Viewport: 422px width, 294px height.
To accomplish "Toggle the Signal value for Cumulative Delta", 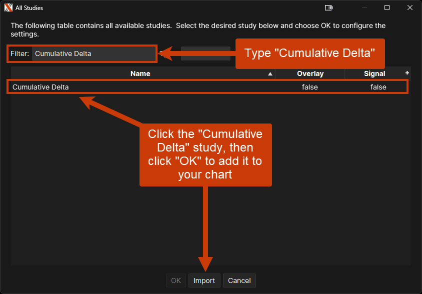I will click(x=378, y=87).
